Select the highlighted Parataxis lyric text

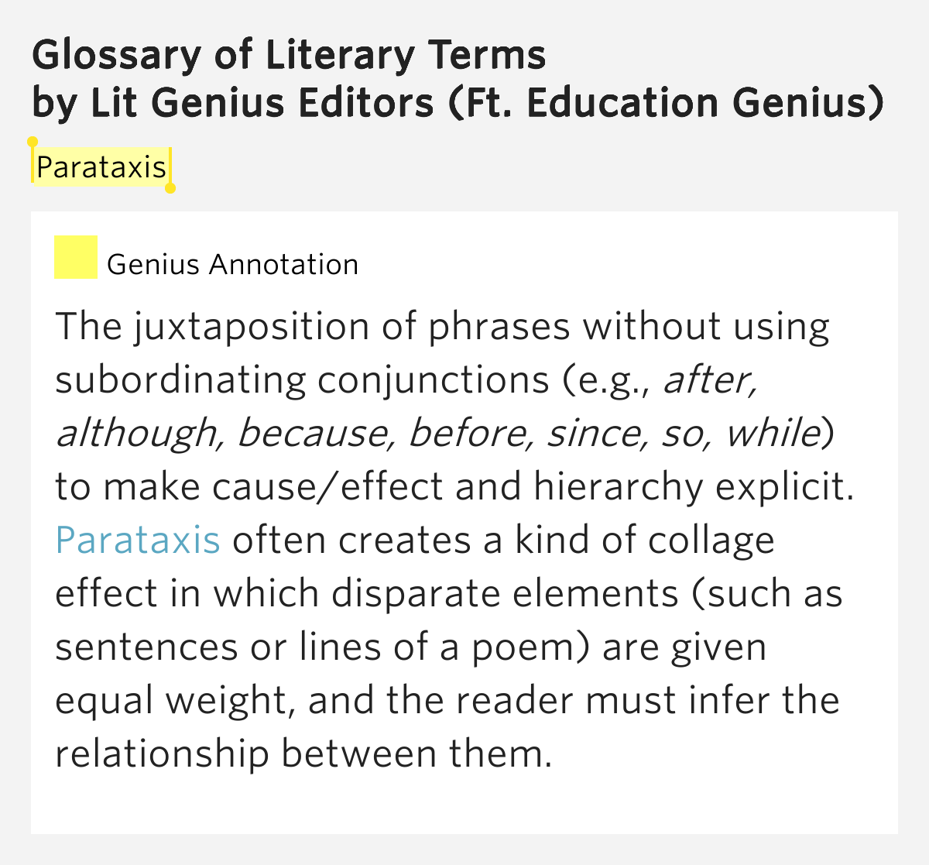(x=101, y=166)
